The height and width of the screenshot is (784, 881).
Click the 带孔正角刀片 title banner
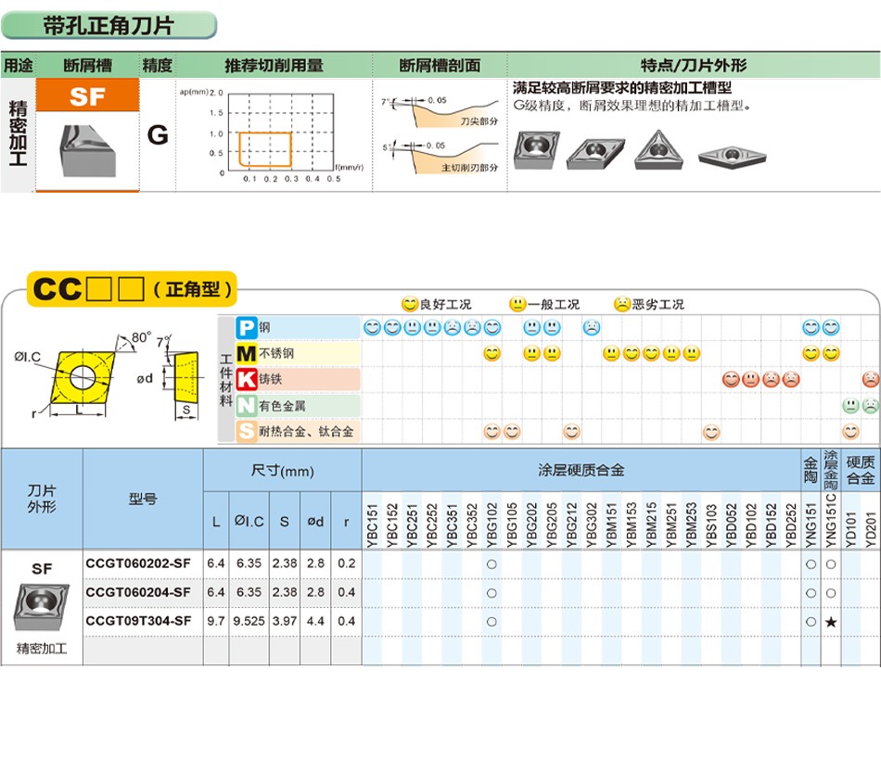point(109,26)
